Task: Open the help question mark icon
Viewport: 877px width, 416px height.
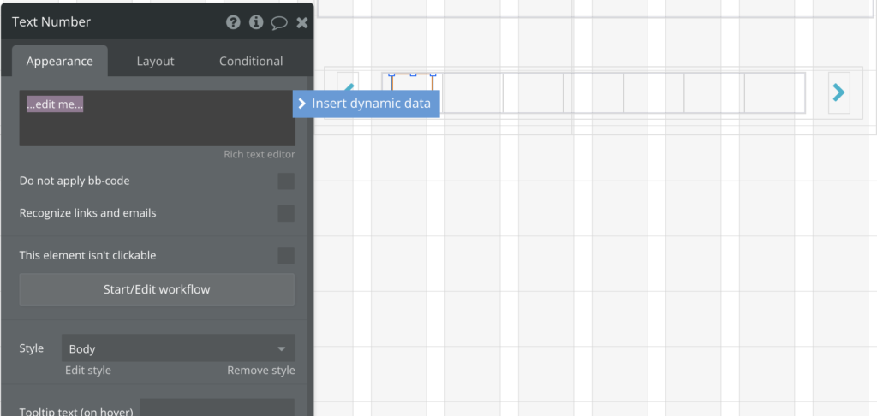Action: 233,22
